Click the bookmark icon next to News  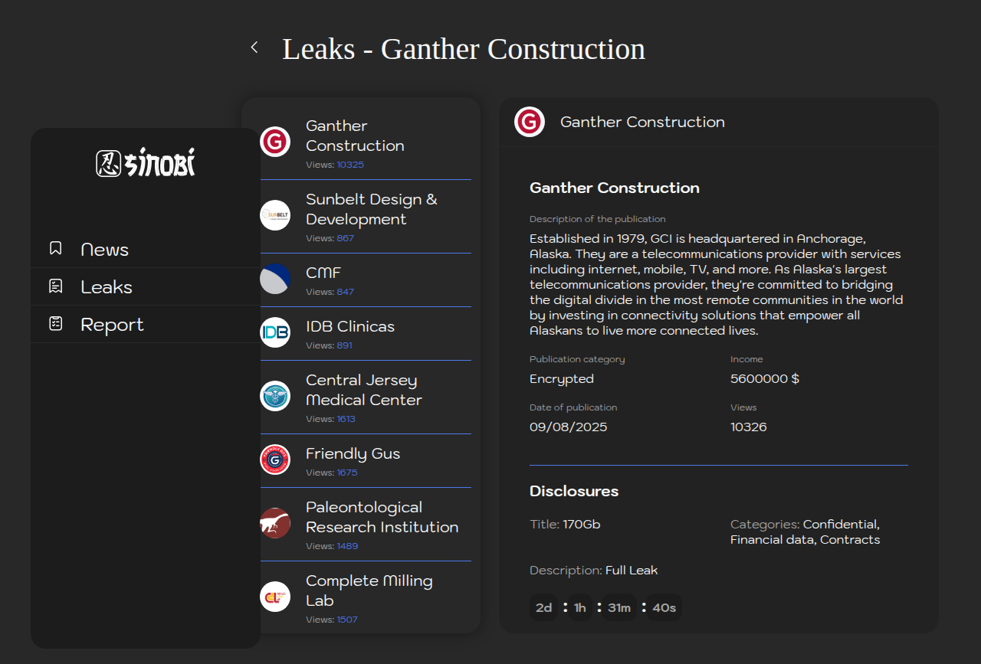pos(56,248)
